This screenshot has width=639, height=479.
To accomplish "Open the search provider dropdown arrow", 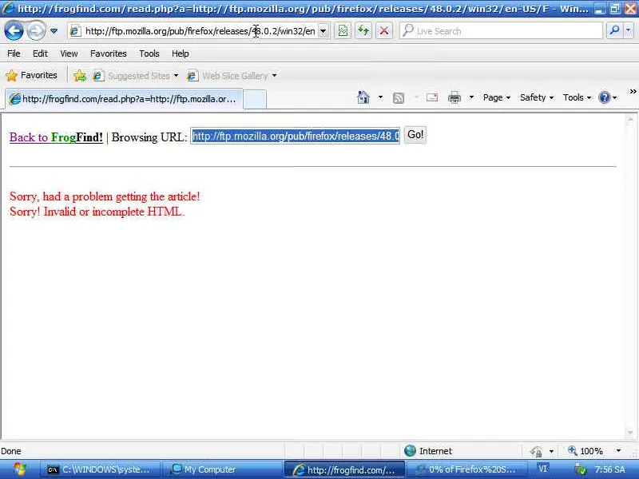I will click(629, 30).
